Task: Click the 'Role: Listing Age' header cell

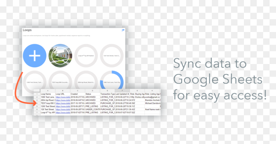Action: [152, 94]
